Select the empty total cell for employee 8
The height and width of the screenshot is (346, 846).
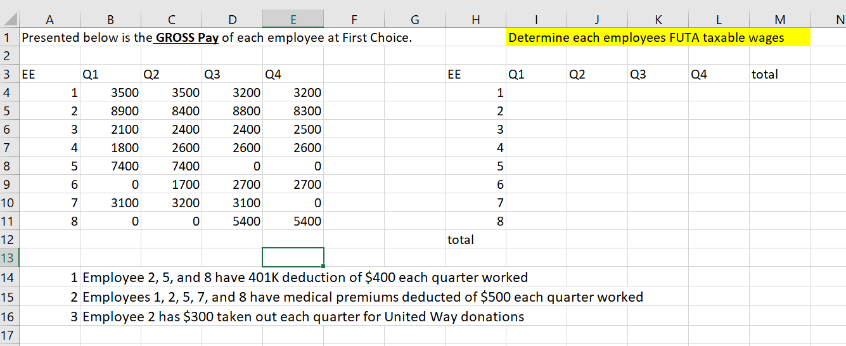(x=779, y=221)
